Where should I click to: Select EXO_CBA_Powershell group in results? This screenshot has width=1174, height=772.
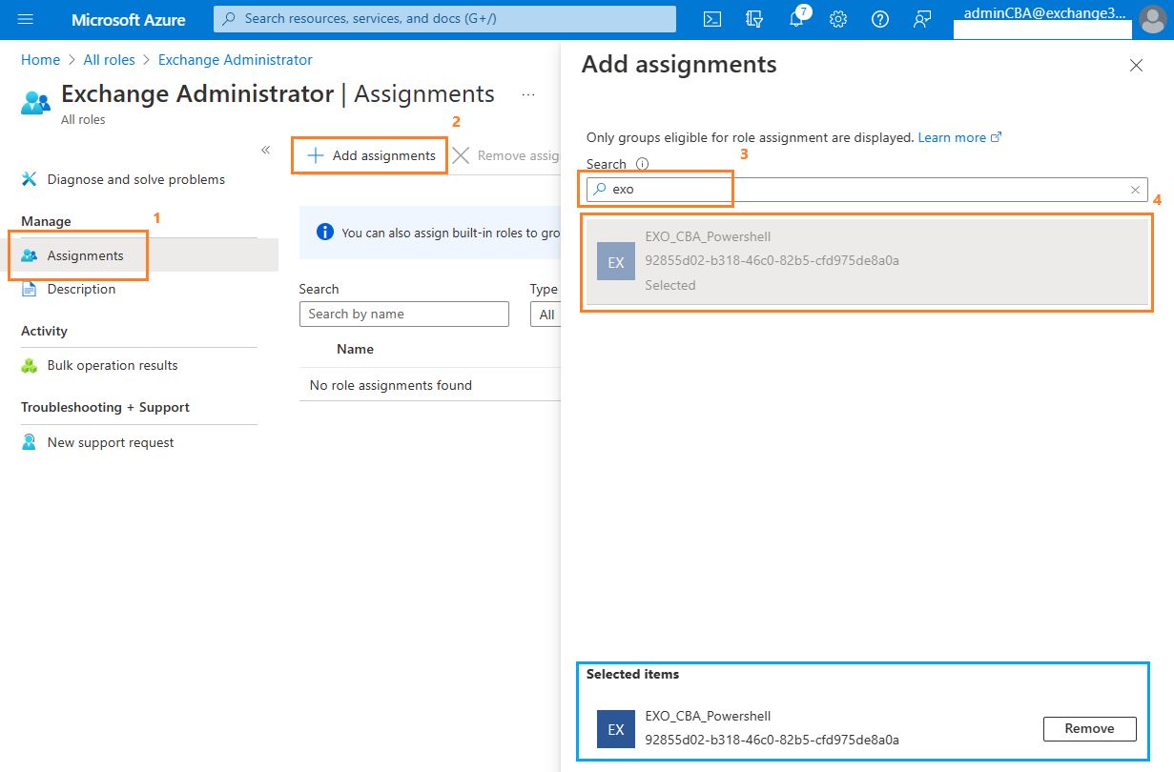(867, 262)
